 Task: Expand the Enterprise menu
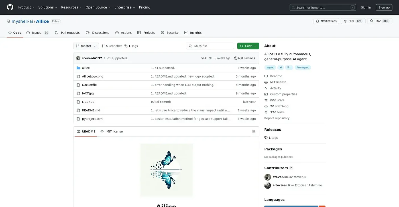(125, 7)
